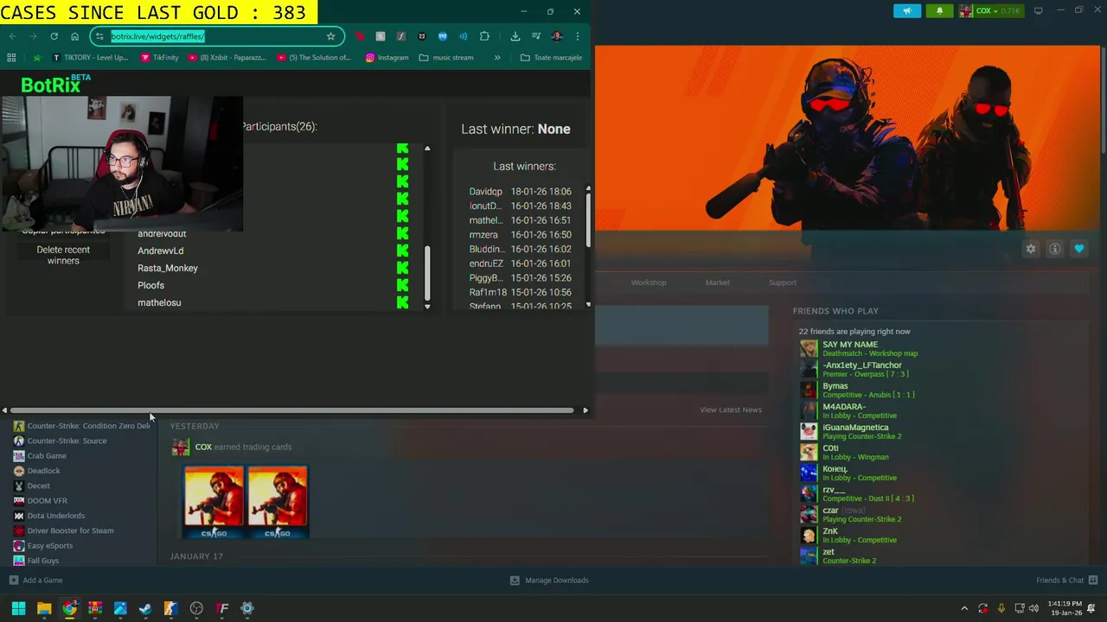1107x622 pixels.
Task: Switch Steam to Big Picture mode icon
Action: click(x=1039, y=10)
